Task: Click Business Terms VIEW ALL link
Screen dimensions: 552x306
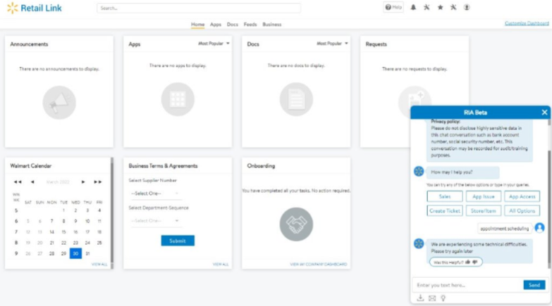Action: (221, 264)
